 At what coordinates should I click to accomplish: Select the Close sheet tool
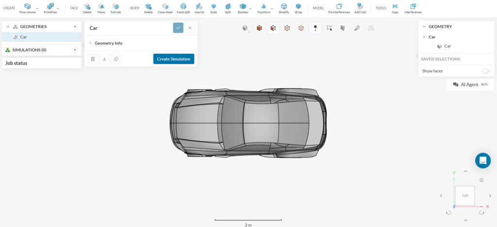click(x=165, y=8)
